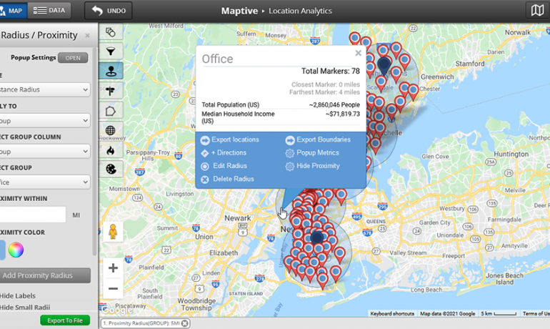Viewport: 550px width, 329px height.
Task: Zoom out with the minus button
Action: 113,289
